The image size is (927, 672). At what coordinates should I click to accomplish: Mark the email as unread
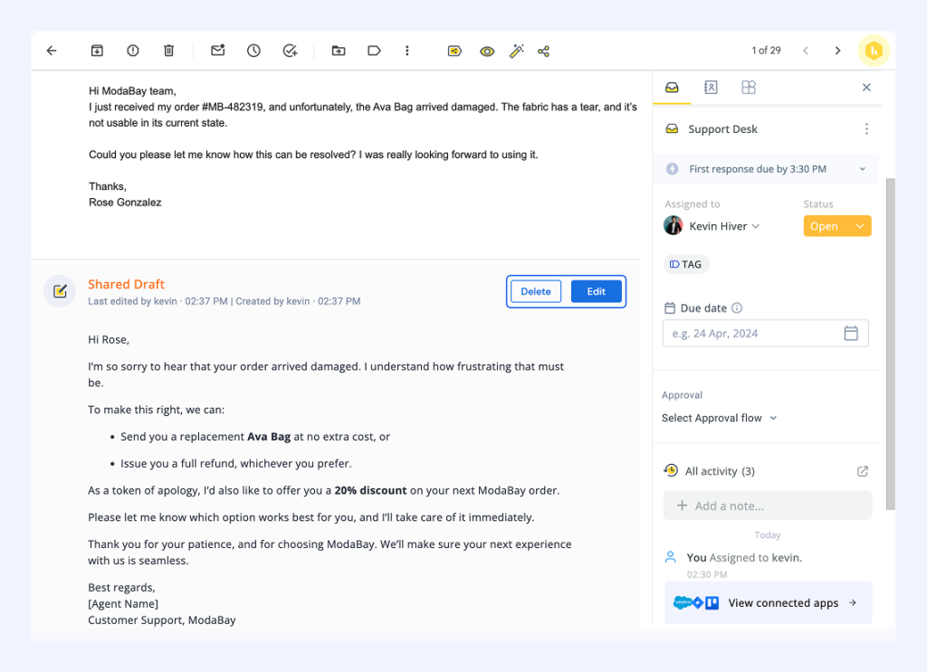tap(217, 50)
